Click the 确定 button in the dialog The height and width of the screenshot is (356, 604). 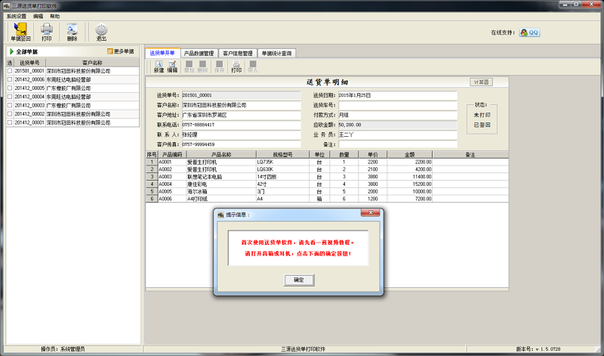click(299, 280)
